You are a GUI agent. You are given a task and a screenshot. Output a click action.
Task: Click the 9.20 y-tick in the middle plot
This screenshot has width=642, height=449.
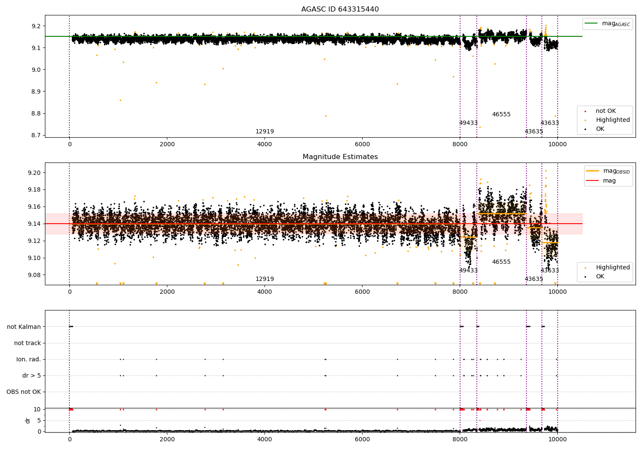35,173
